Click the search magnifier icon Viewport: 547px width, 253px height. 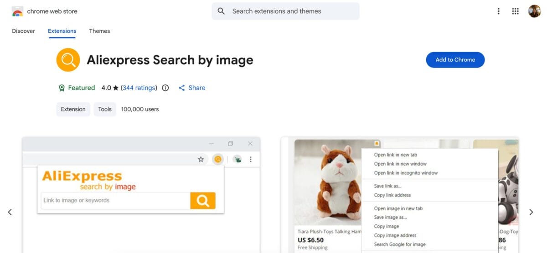[221, 11]
